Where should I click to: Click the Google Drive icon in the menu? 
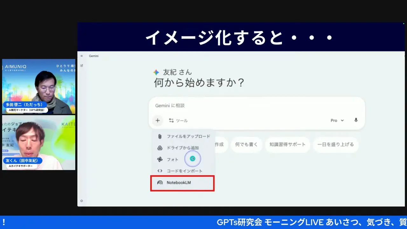160,148
